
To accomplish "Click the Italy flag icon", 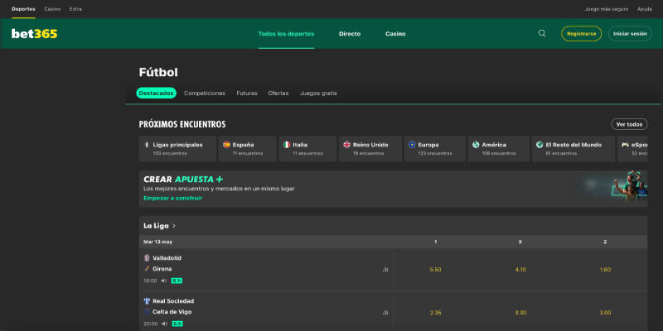I will click(287, 145).
